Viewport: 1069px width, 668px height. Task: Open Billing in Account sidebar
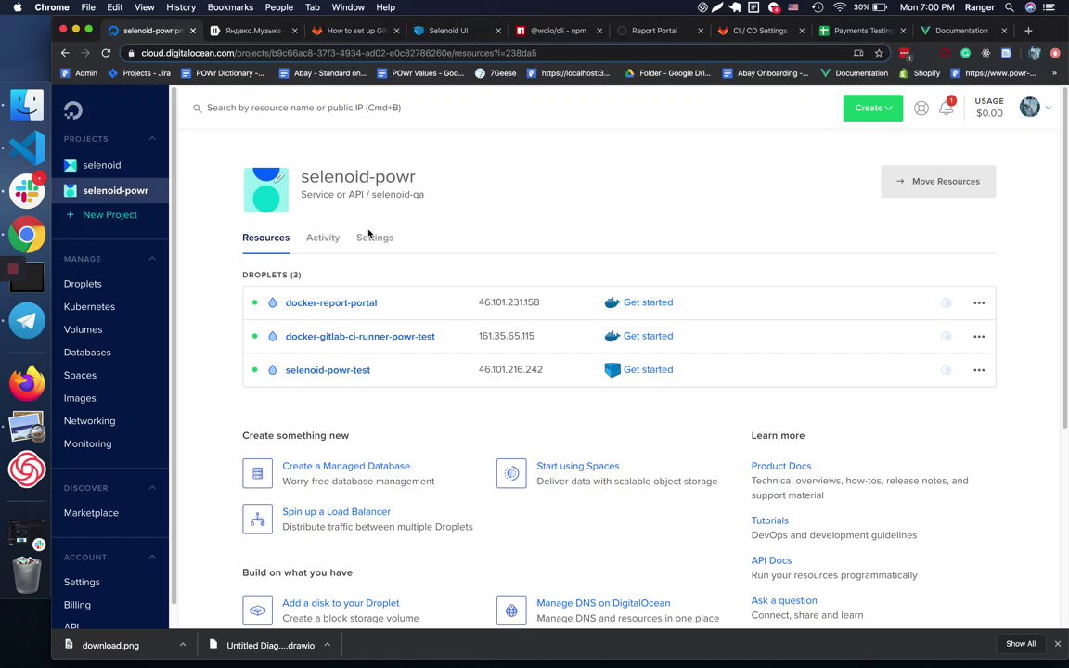[x=77, y=605]
